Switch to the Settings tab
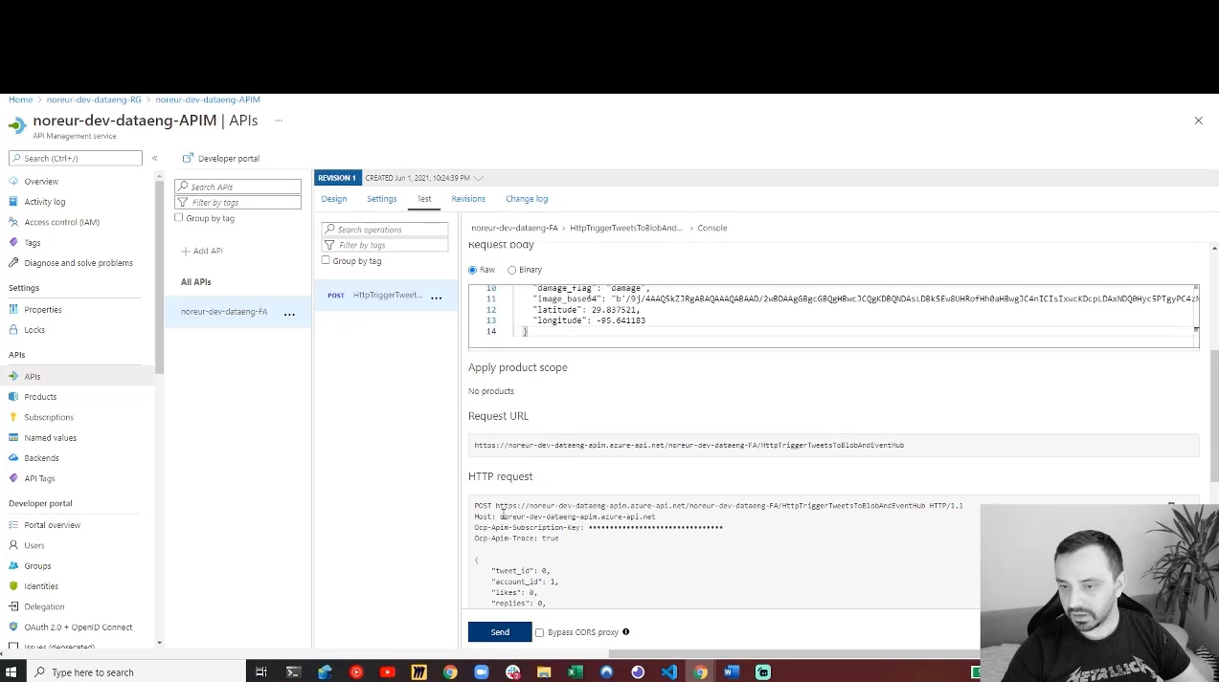The image size is (1219, 682). click(x=381, y=199)
